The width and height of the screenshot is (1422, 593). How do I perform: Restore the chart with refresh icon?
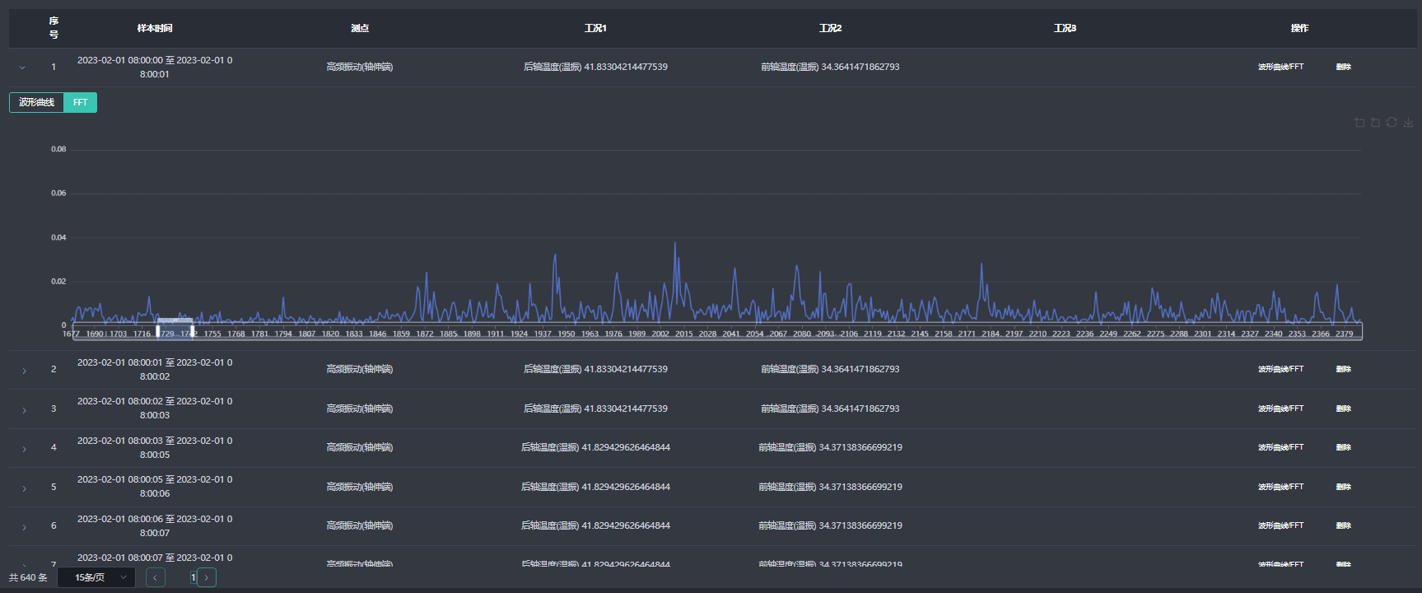click(x=1392, y=122)
